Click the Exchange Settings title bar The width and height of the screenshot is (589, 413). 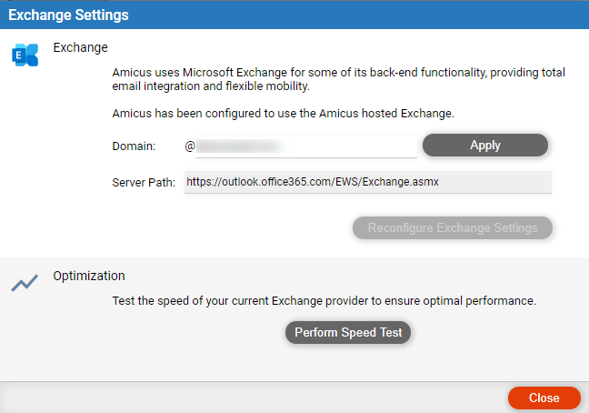point(294,15)
